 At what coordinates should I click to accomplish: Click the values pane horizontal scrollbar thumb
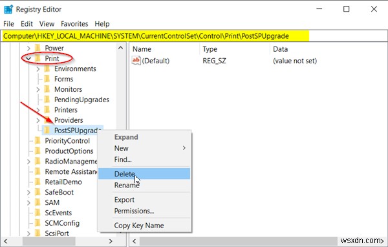(x=238, y=241)
